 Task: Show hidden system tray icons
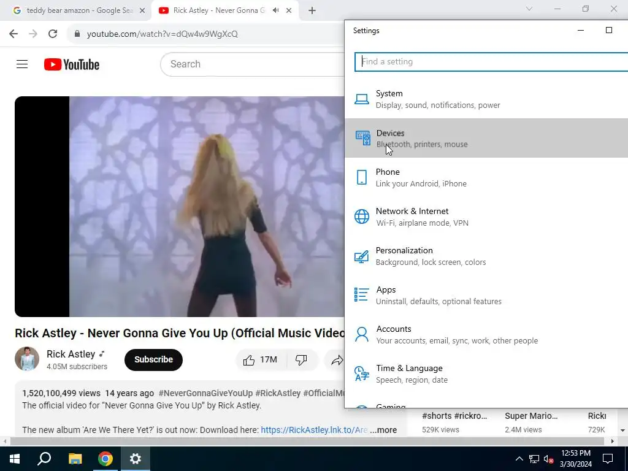click(x=519, y=459)
